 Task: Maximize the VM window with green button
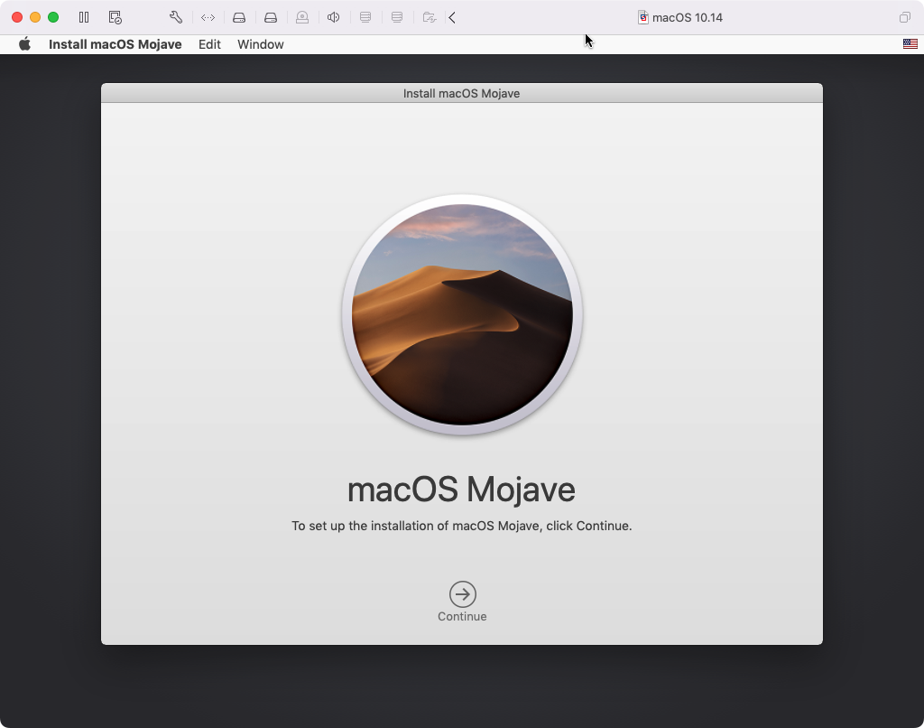coord(53,17)
